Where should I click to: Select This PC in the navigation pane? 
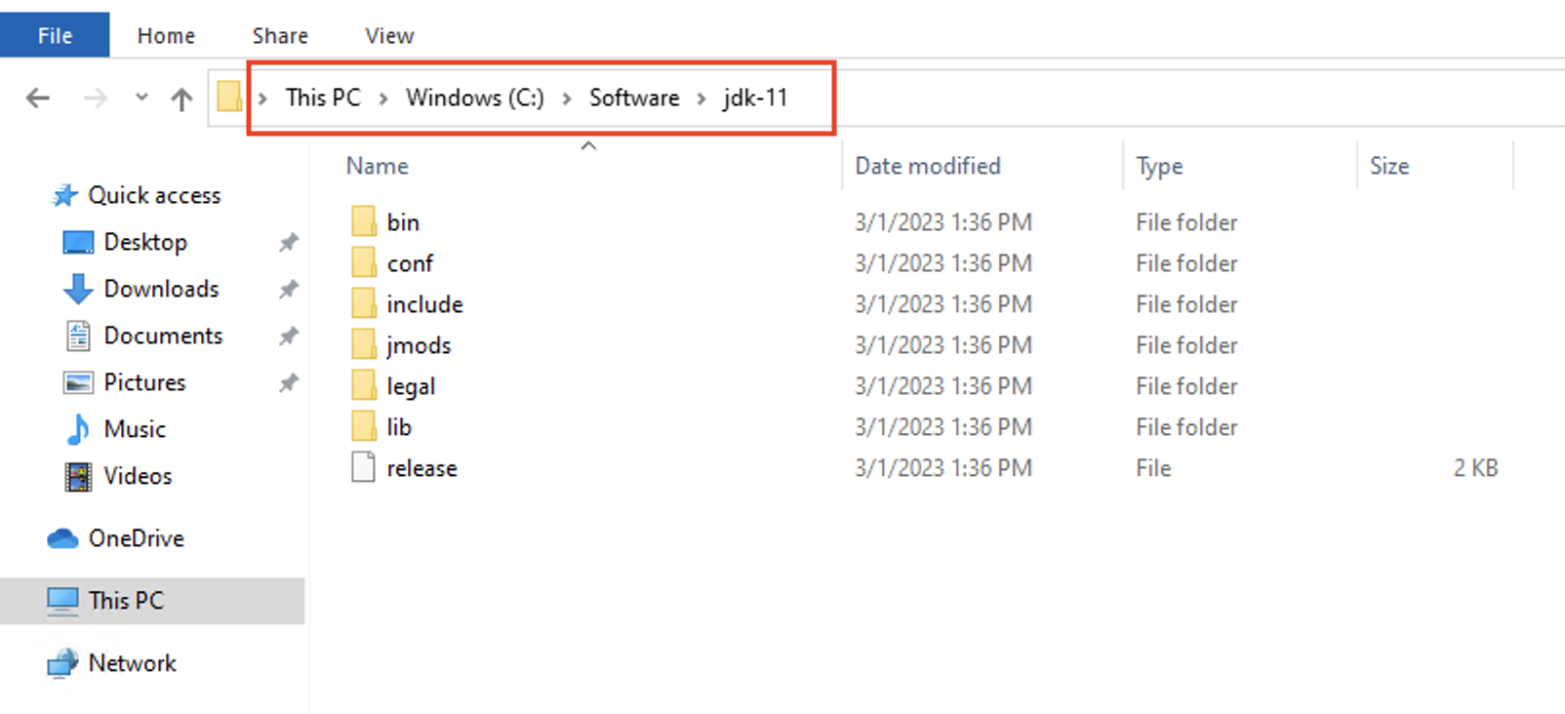126,601
